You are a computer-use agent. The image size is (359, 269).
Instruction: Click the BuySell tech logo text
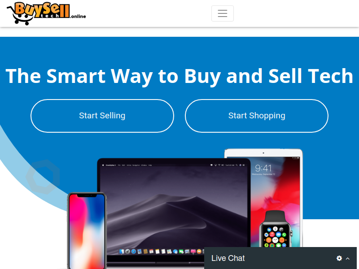42,10
